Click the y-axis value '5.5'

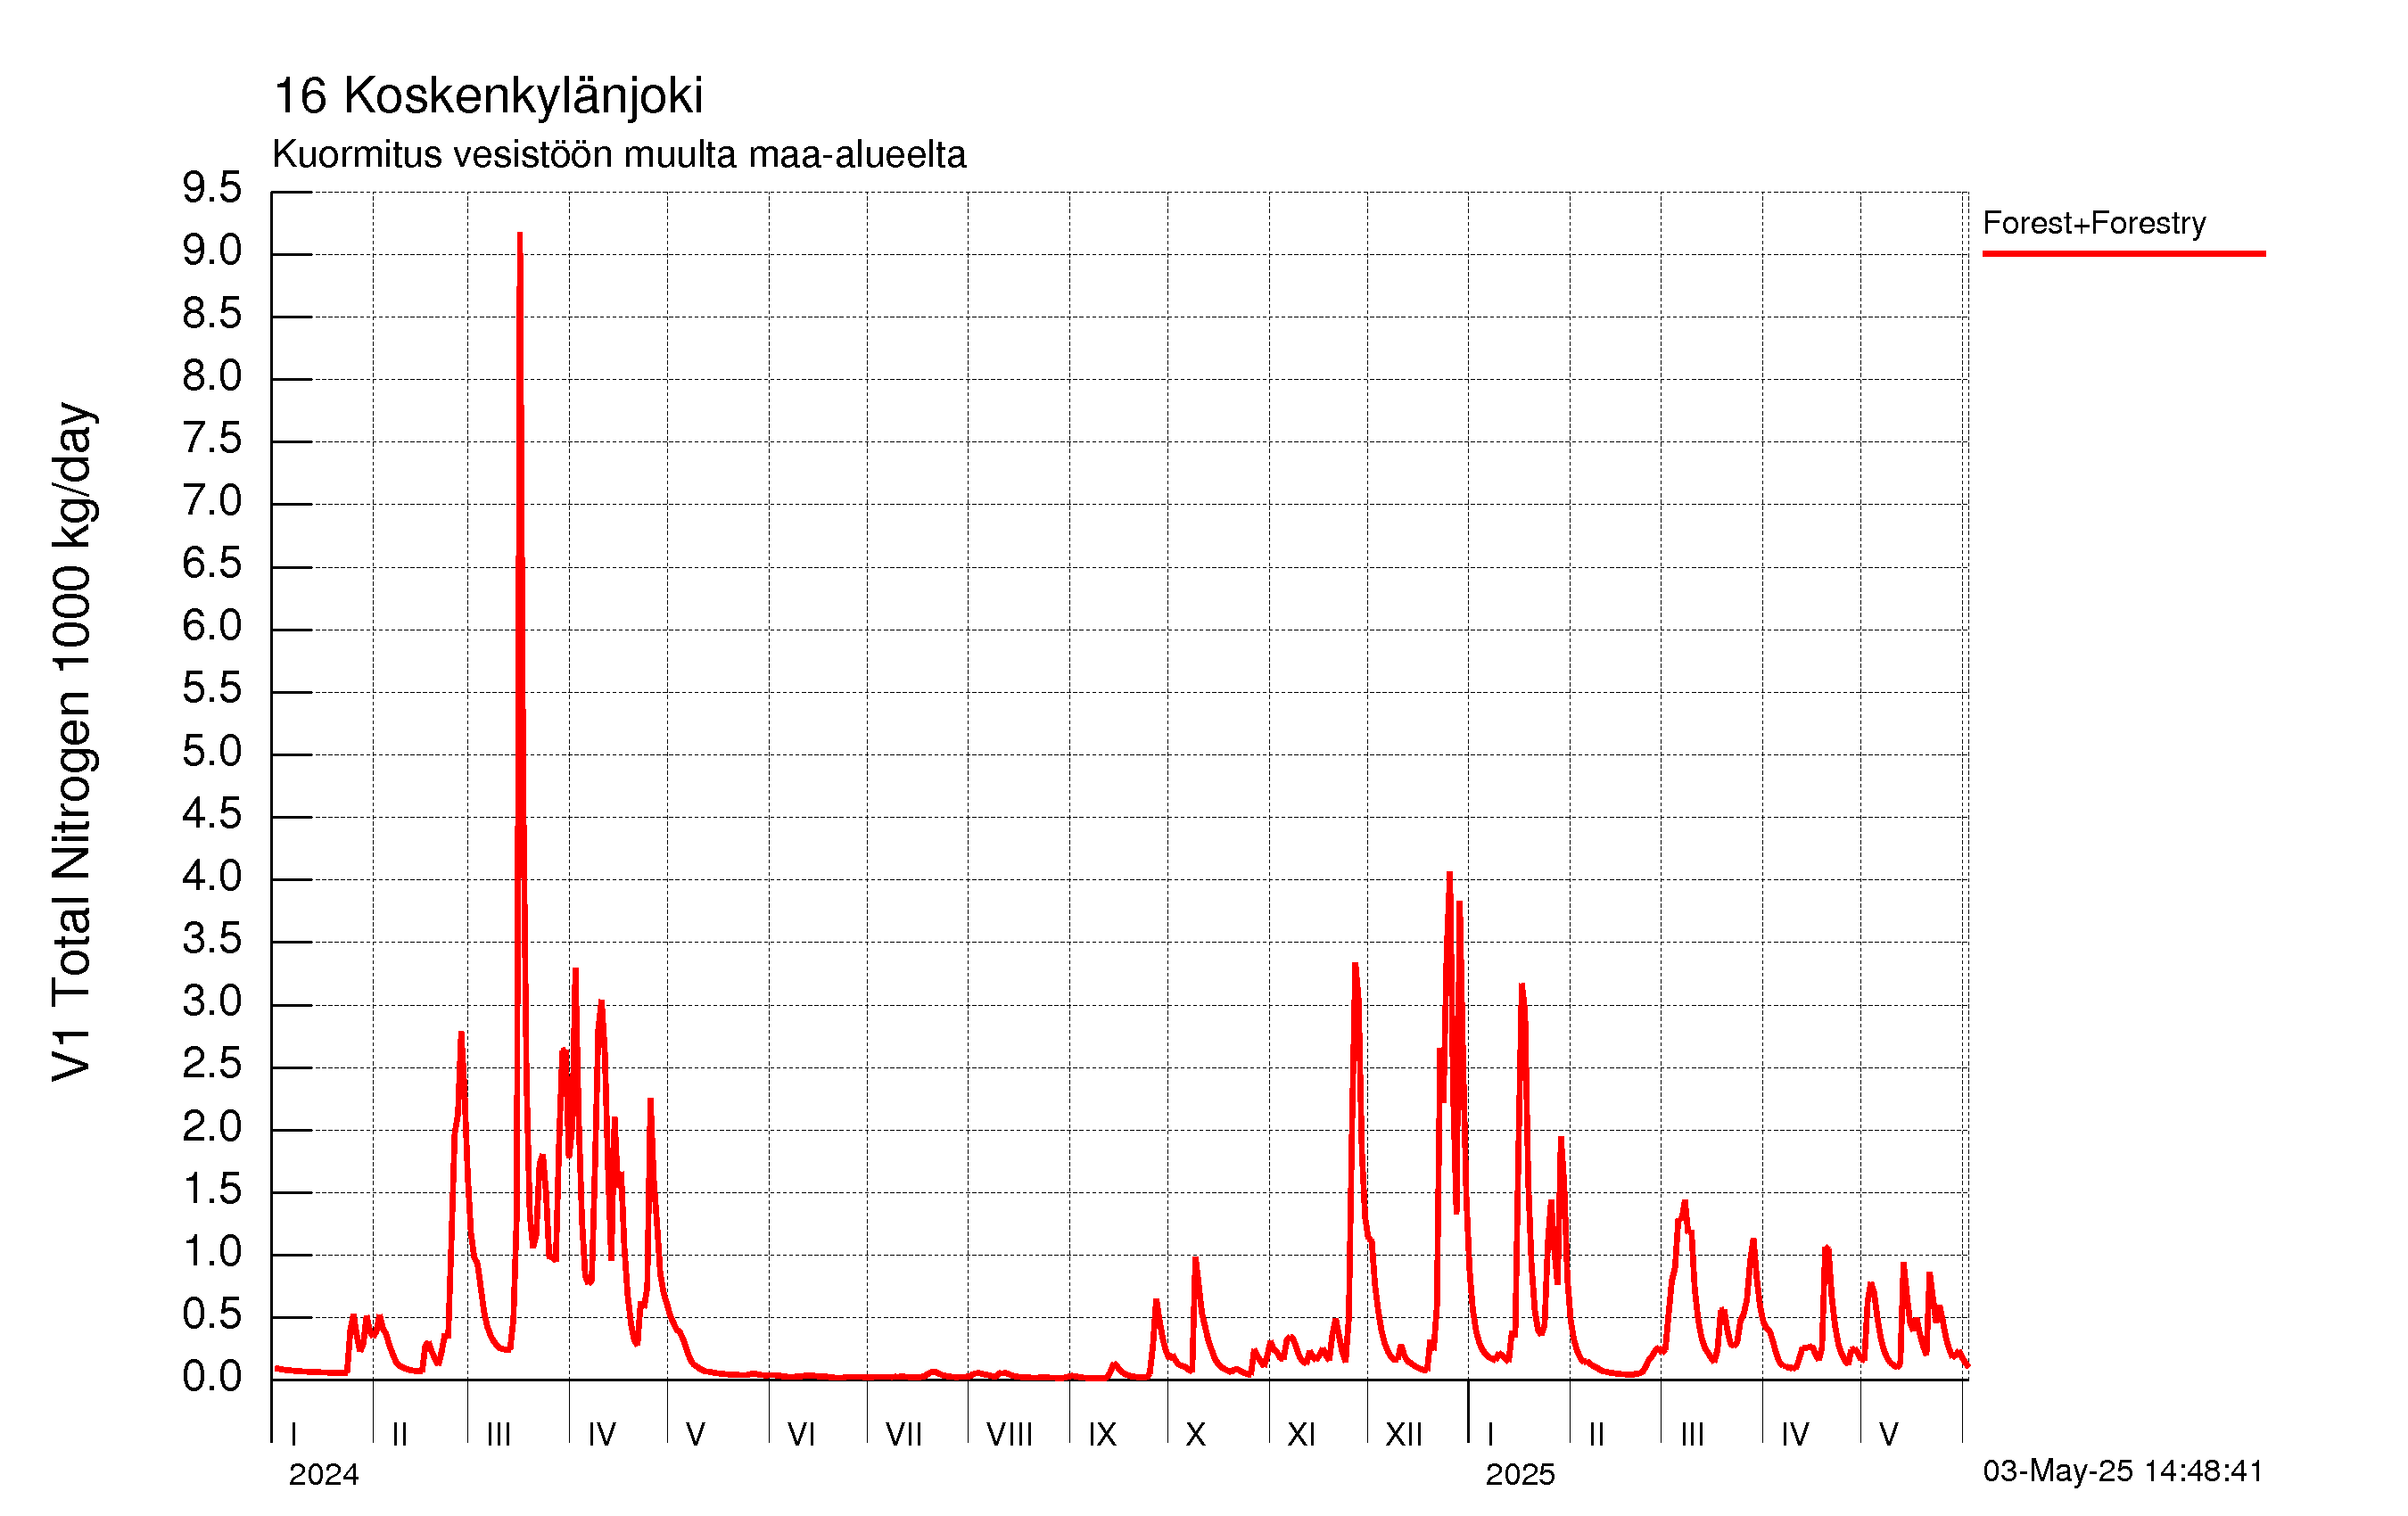[212, 689]
